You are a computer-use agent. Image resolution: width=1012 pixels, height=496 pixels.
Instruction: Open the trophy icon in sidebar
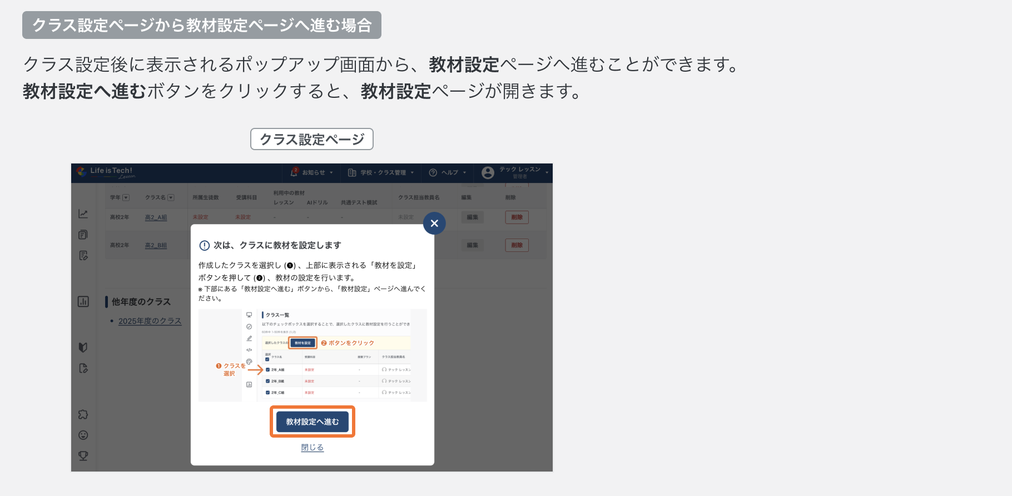(x=83, y=456)
